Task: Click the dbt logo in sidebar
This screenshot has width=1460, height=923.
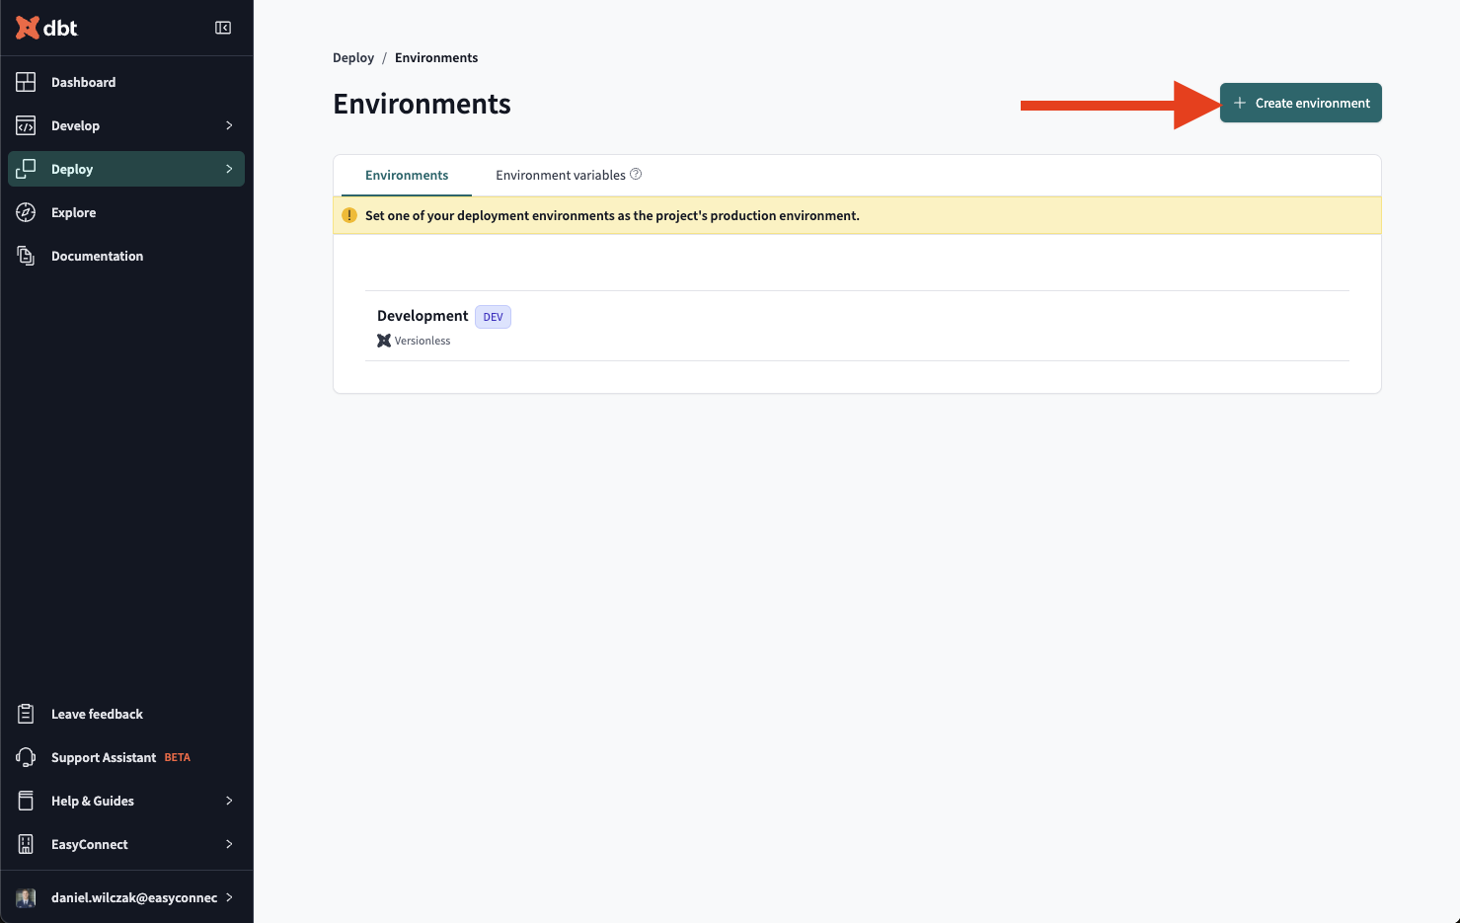Action: pos(46,28)
